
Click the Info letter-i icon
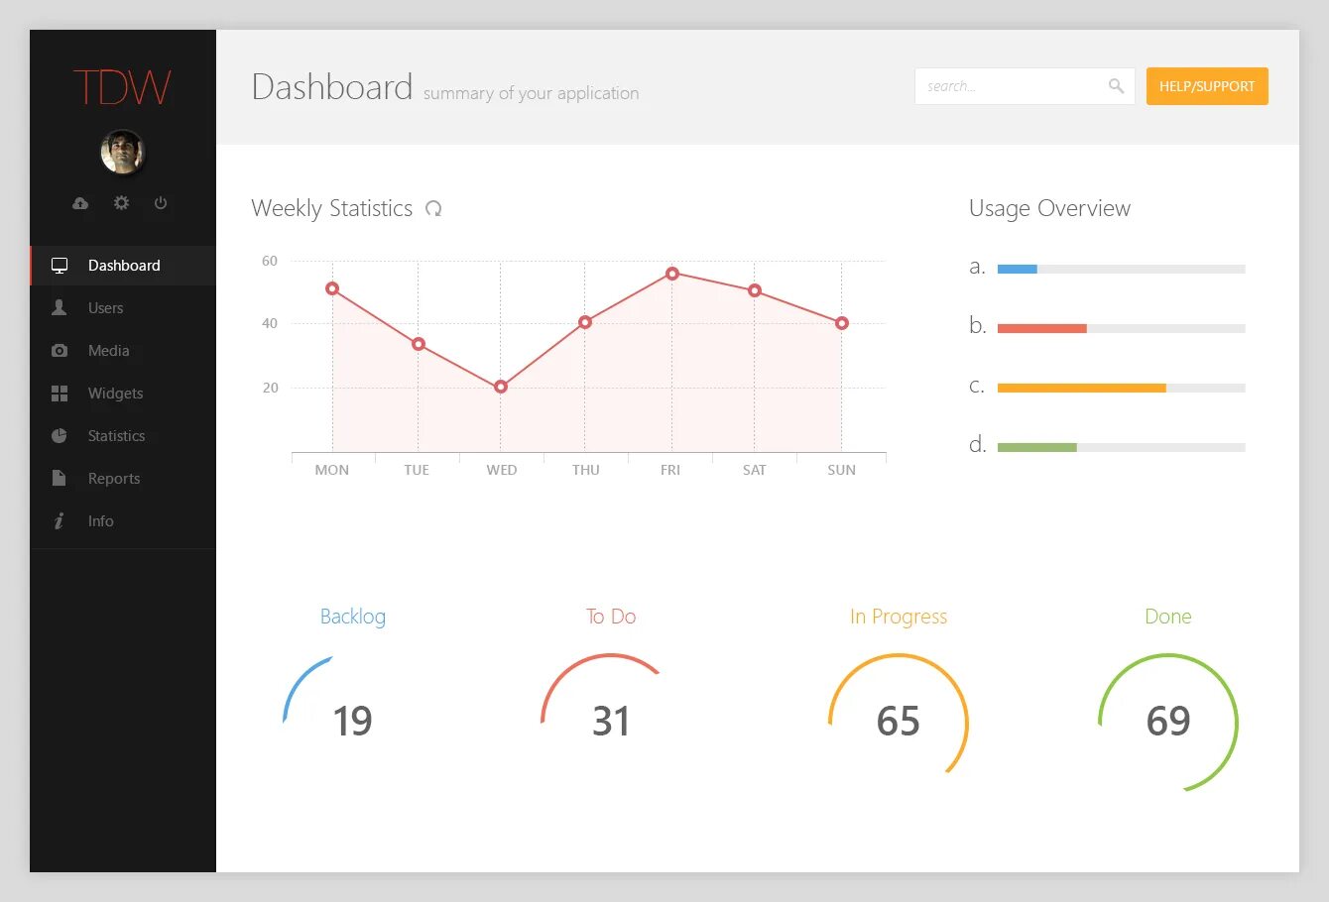(x=60, y=521)
